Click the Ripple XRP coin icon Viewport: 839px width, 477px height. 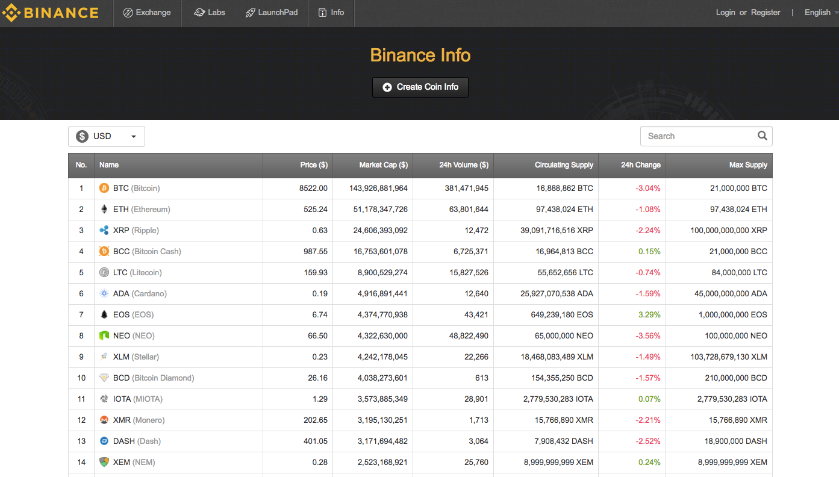(104, 231)
